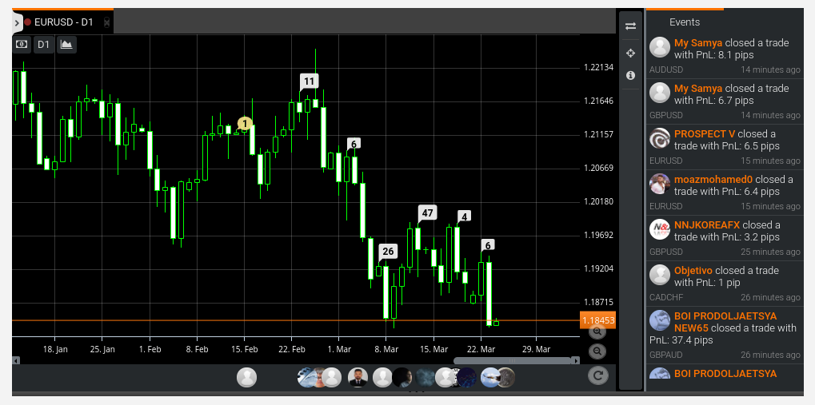Click the chart scrollbar left arrow
815x405 pixels.
(x=16, y=360)
